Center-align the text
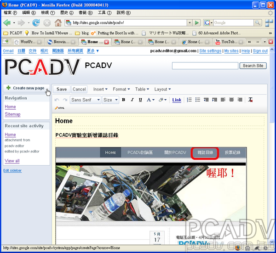Image resolution: width=276 pixels, height=253 pixels. point(231,100)
